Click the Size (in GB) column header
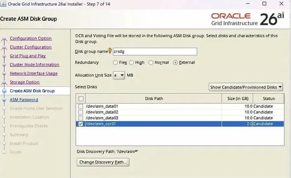Viewport: 291px width, 178px height. (238, 99)
